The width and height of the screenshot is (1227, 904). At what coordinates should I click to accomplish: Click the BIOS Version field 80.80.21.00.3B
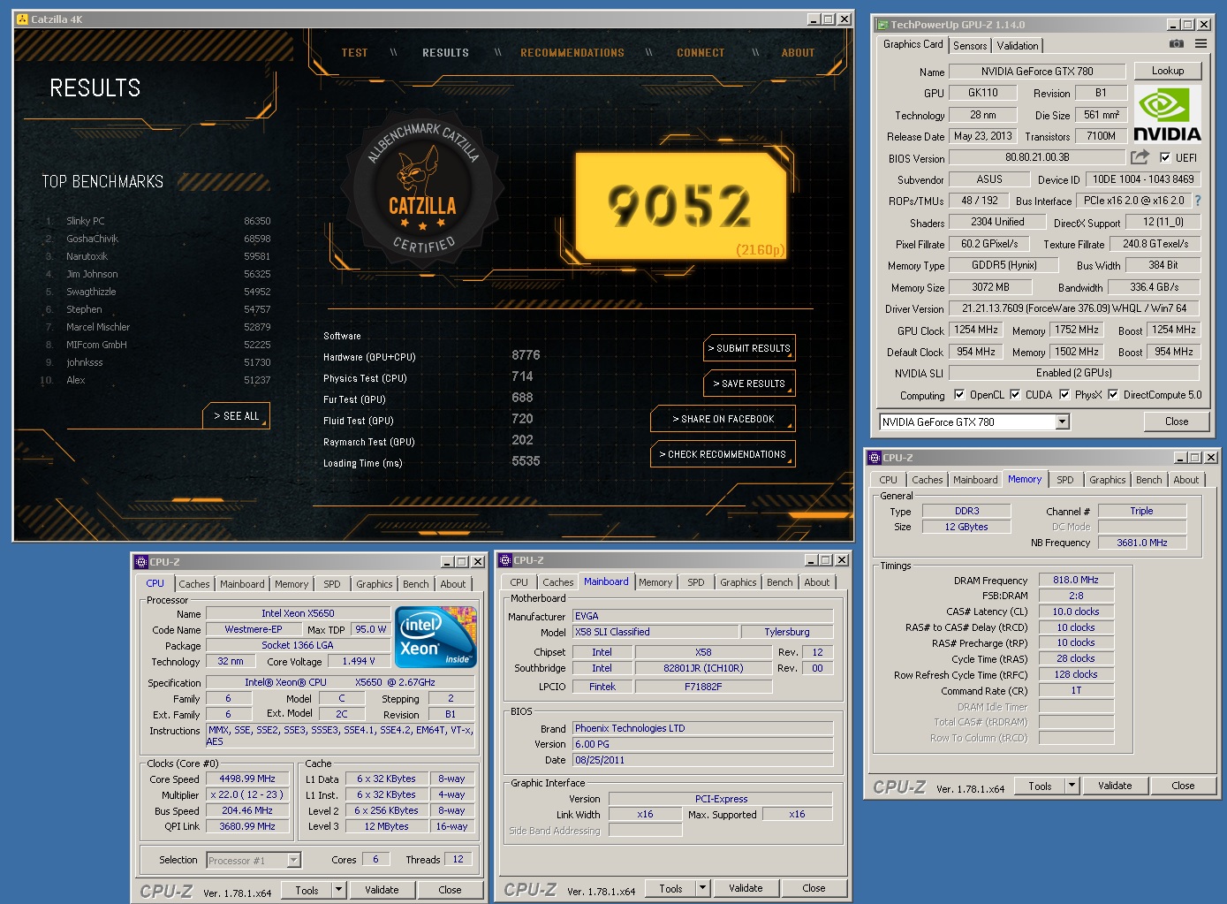[x=1037, y=157]
